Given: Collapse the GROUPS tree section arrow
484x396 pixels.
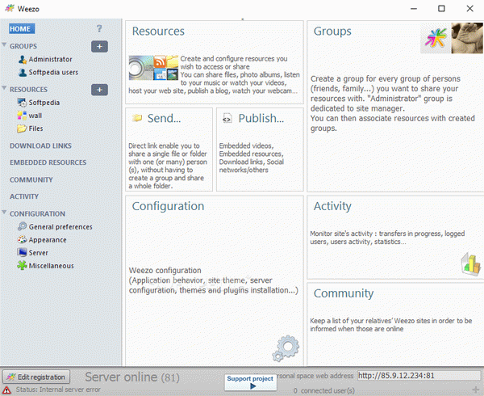Looking at the screenshot, I should pos(4,45).
